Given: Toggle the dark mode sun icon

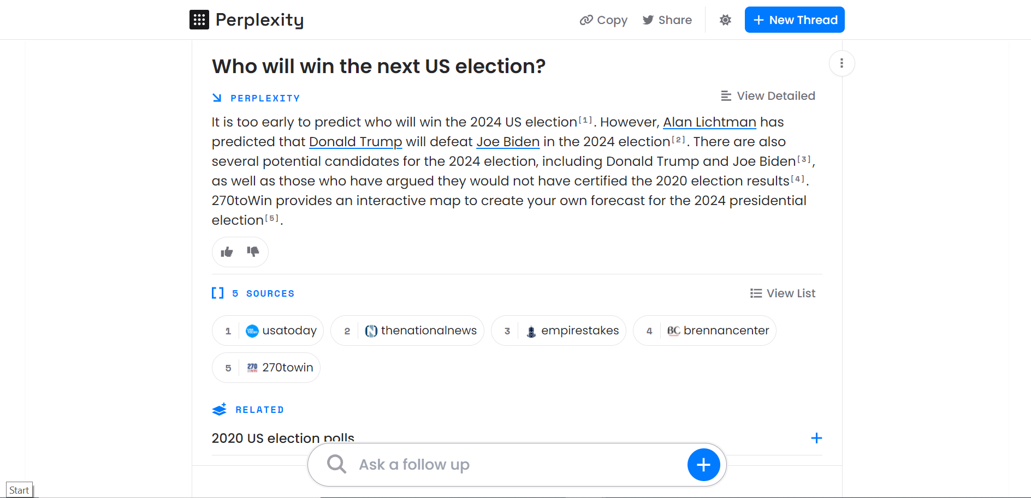Looking at the screenshot, I should pyautogui.click(x=725, y=20).
